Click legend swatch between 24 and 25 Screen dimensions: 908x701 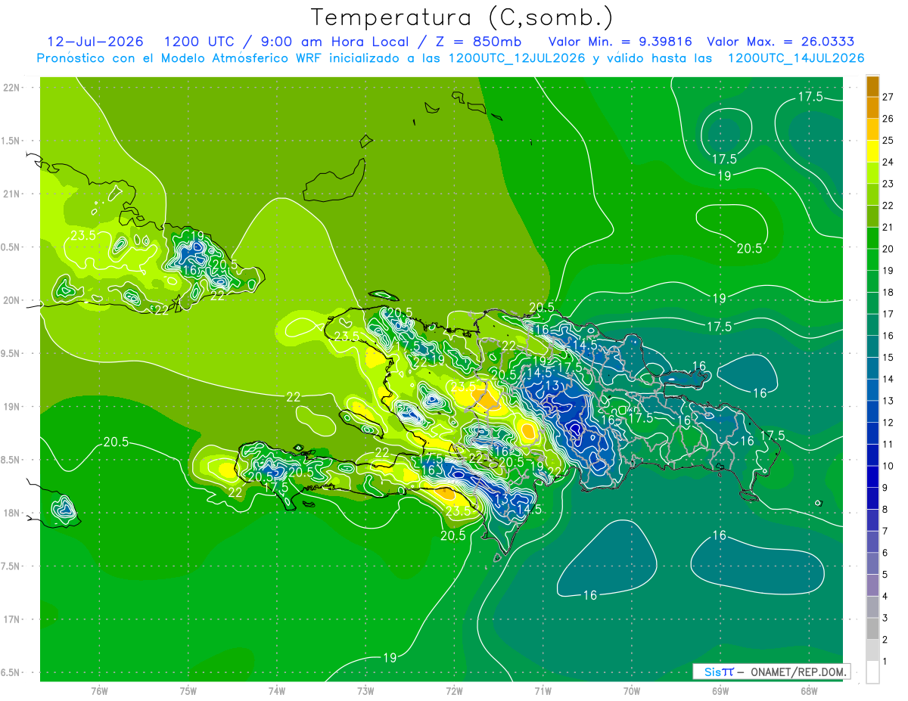872,150
